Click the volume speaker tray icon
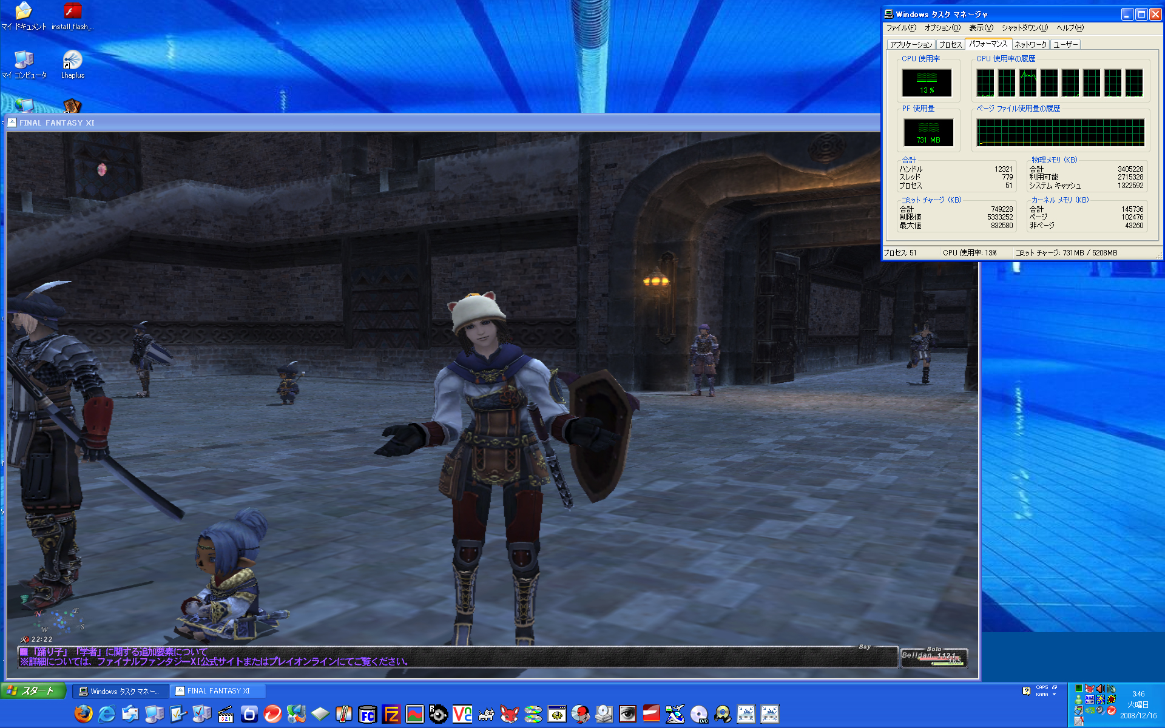 pyautogui.click(x=1100, y=689)
